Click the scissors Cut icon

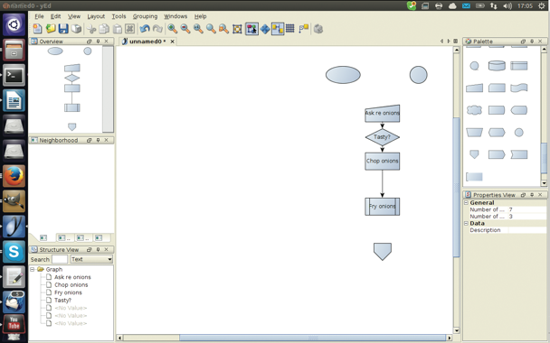coord(91,29)
